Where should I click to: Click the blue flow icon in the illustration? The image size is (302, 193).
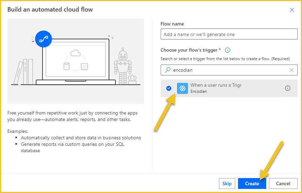44,39
